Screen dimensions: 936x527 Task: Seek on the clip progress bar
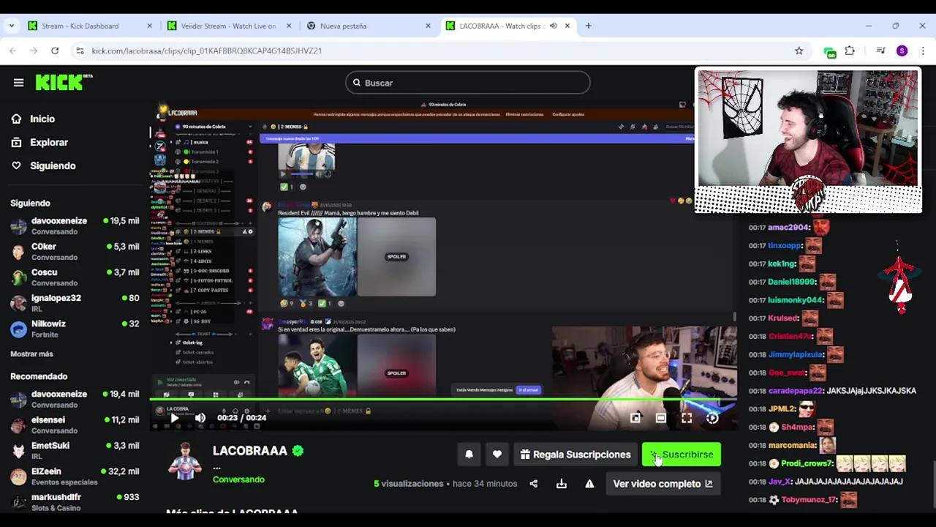[443, 400]
